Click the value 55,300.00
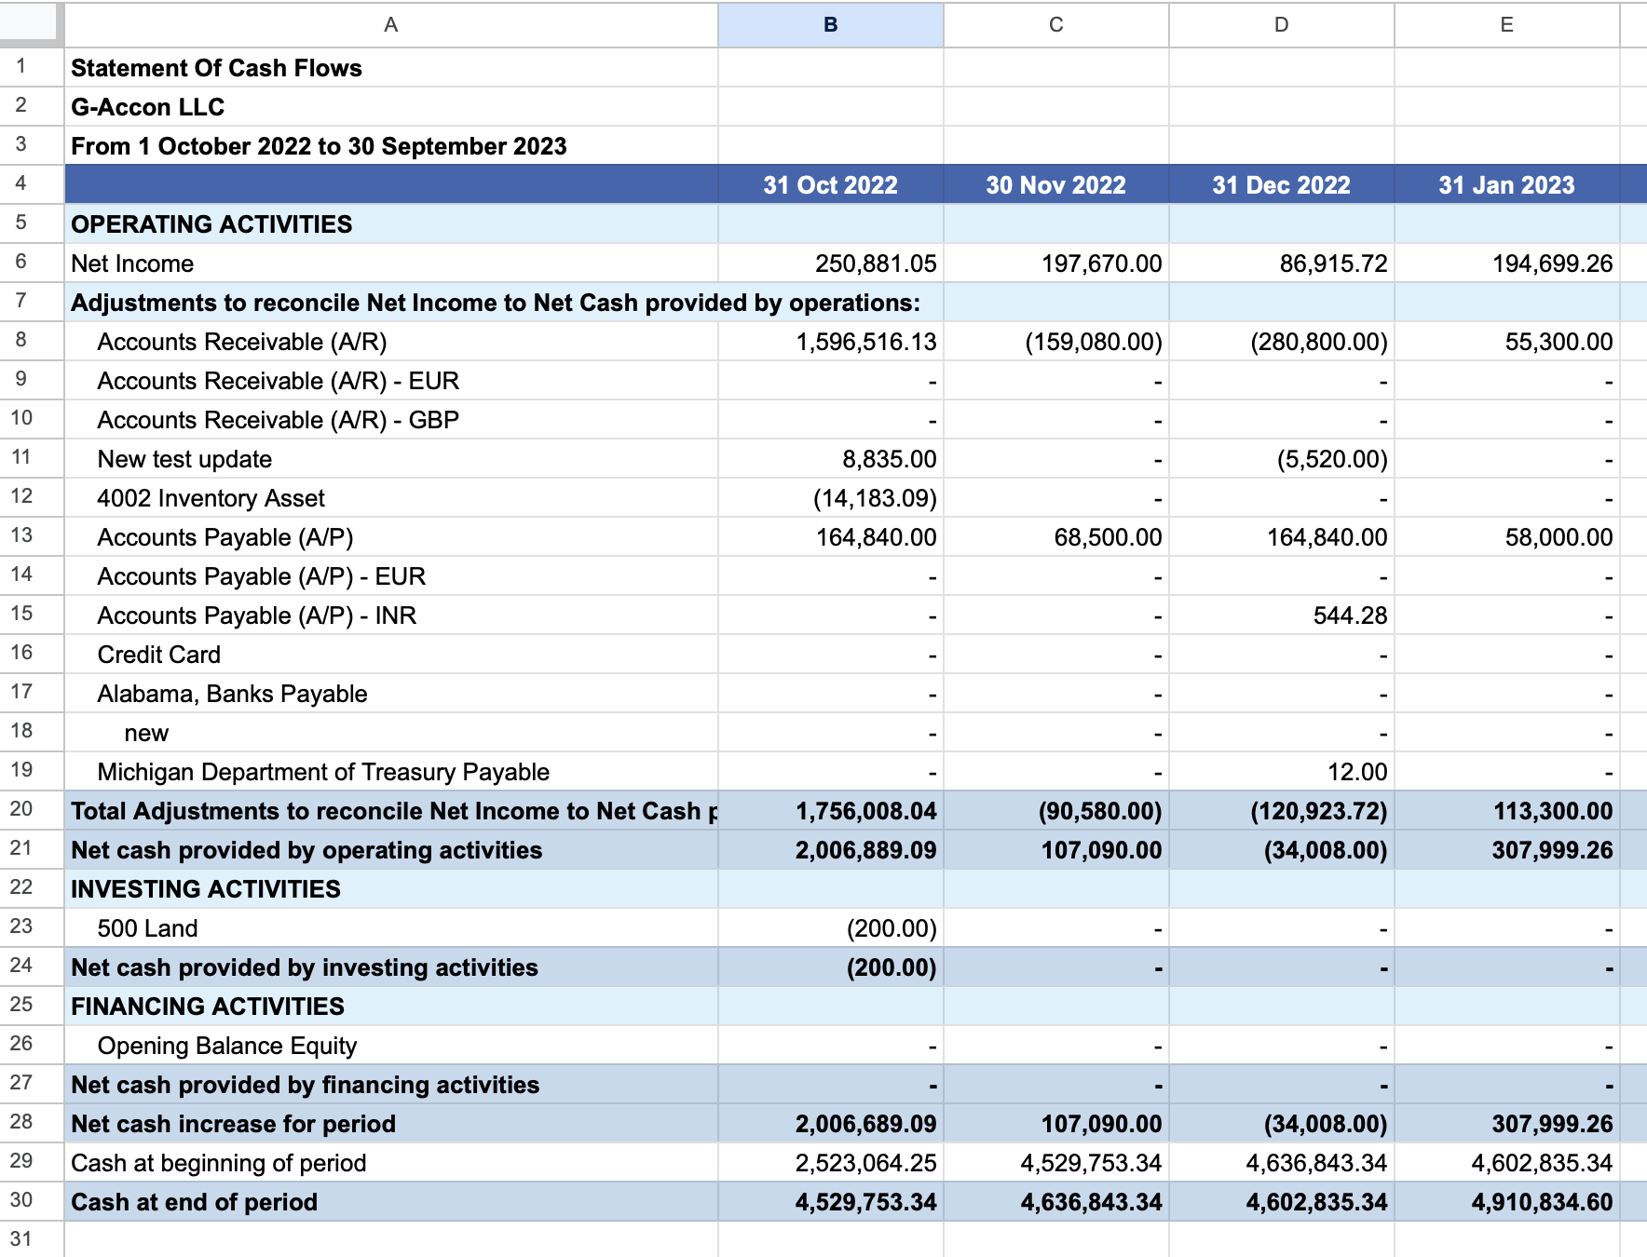 pyautogui.click(x=1559, y=342)
